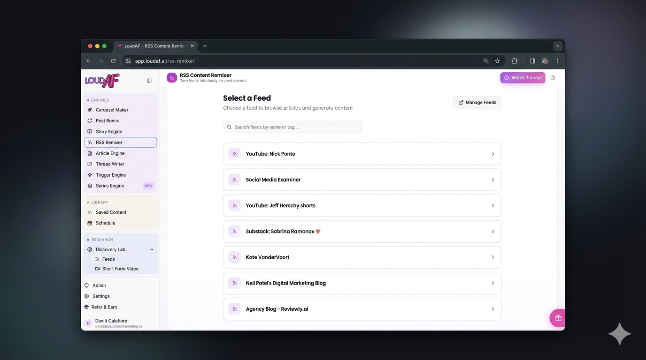Open the help circle icon
The width and height of the screenshot is (646, 360).
point(553,78)
